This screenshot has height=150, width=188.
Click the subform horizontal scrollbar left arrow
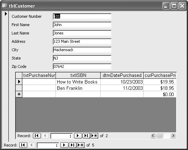(x=153, y=135)
